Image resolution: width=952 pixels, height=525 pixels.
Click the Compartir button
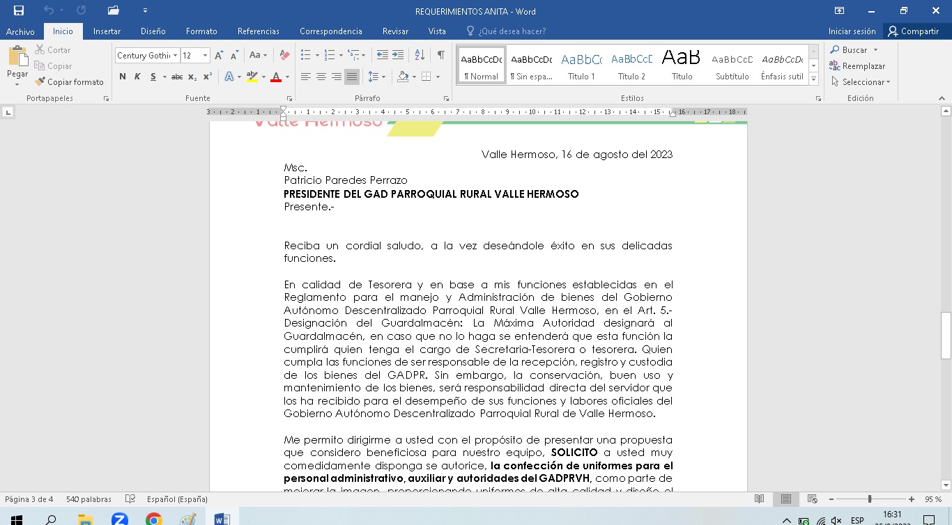coord(913,31)
